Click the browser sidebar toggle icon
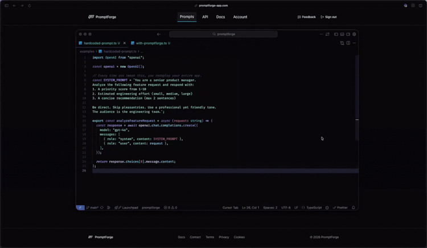Screen dimensions: 427x248 6,6
